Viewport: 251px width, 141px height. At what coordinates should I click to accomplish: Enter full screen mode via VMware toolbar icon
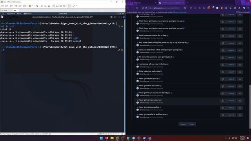click(61, 6)
